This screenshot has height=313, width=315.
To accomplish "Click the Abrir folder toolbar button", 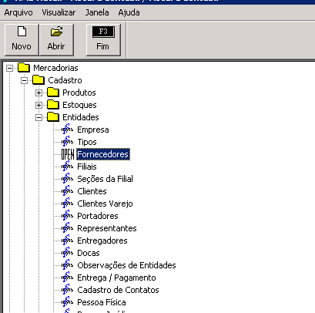I will 56,39.
